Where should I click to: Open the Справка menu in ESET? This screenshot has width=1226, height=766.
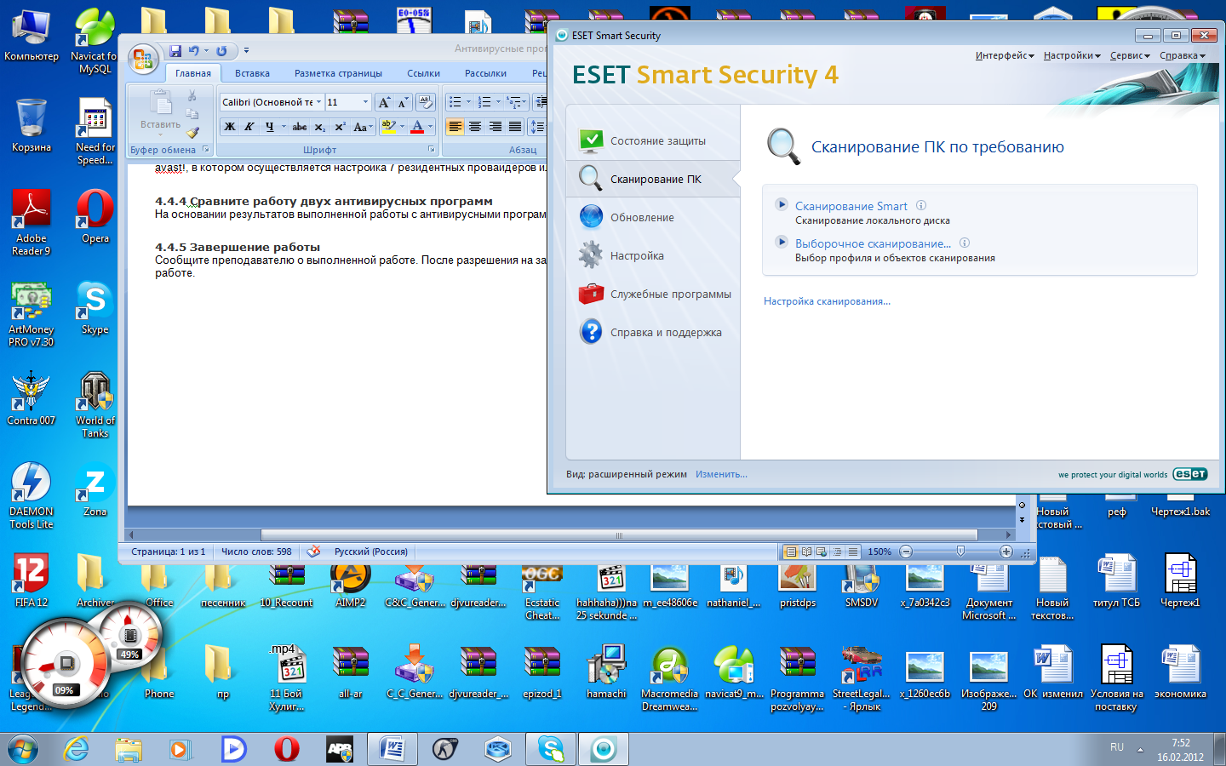1183,55
